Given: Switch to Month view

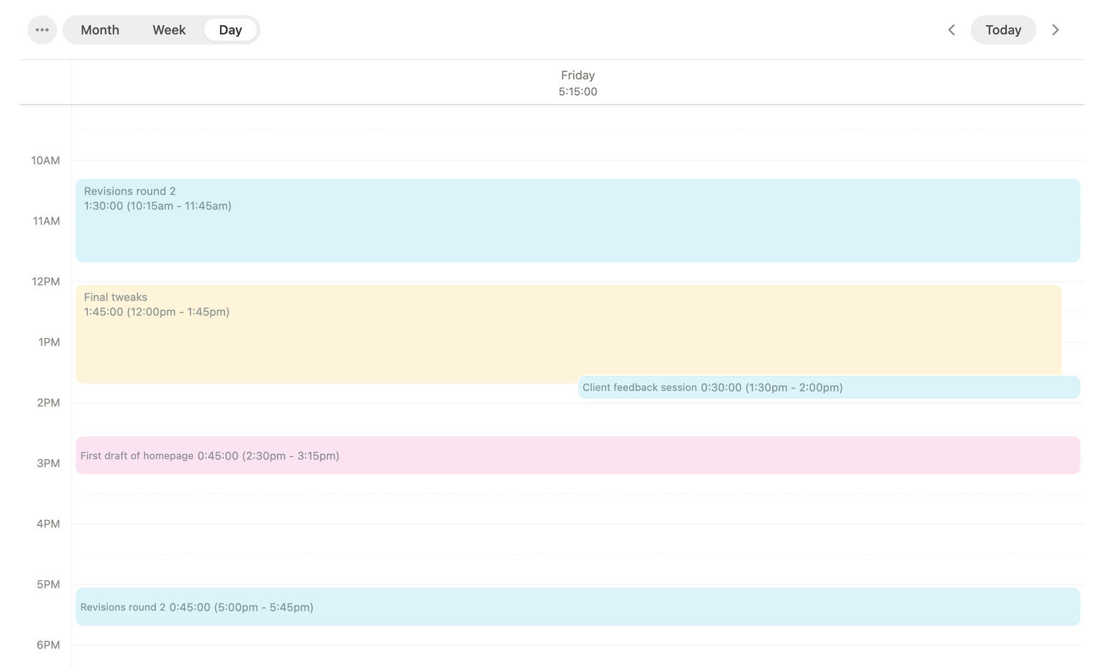Looking at the screenshot, I should click(x=100, y=30).
